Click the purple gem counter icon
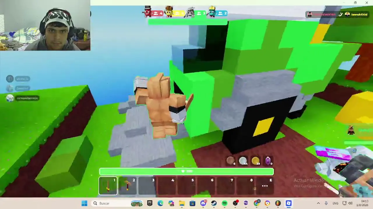This screenshot has width=373, height=209. click(x=268, y=161)
